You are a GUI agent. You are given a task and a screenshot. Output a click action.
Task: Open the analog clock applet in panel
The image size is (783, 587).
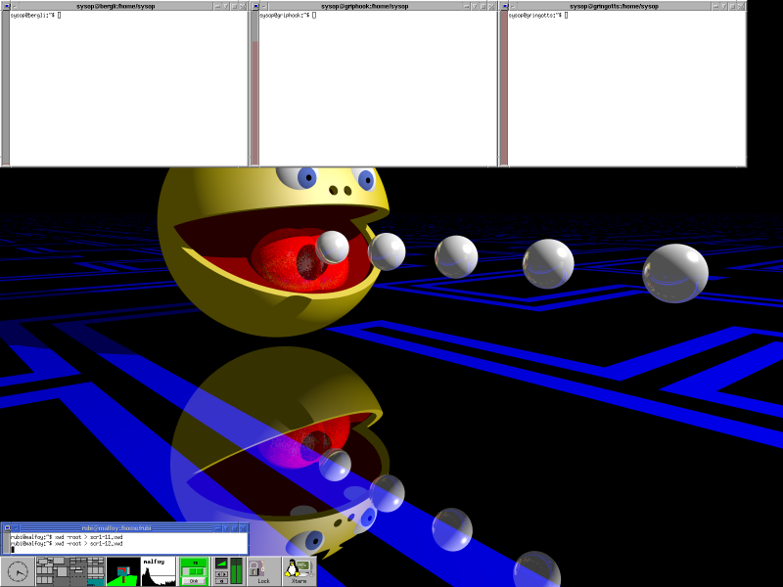coord(18,572)
